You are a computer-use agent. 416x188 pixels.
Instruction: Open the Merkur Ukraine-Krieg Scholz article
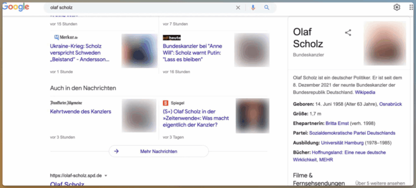pos(80,52)
